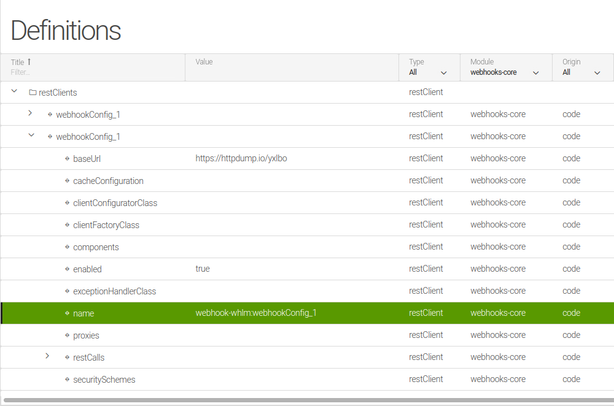This screenshot has height=406, width=614.
Task: Click the webhook-whlm:webhookConfig_1 value
Action: click(256, 313)
